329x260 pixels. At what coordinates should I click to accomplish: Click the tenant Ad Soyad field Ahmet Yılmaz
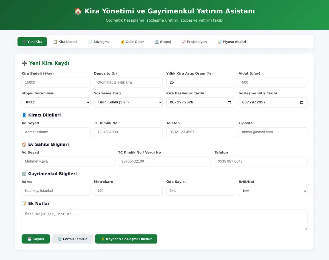(x=56, y=132)
